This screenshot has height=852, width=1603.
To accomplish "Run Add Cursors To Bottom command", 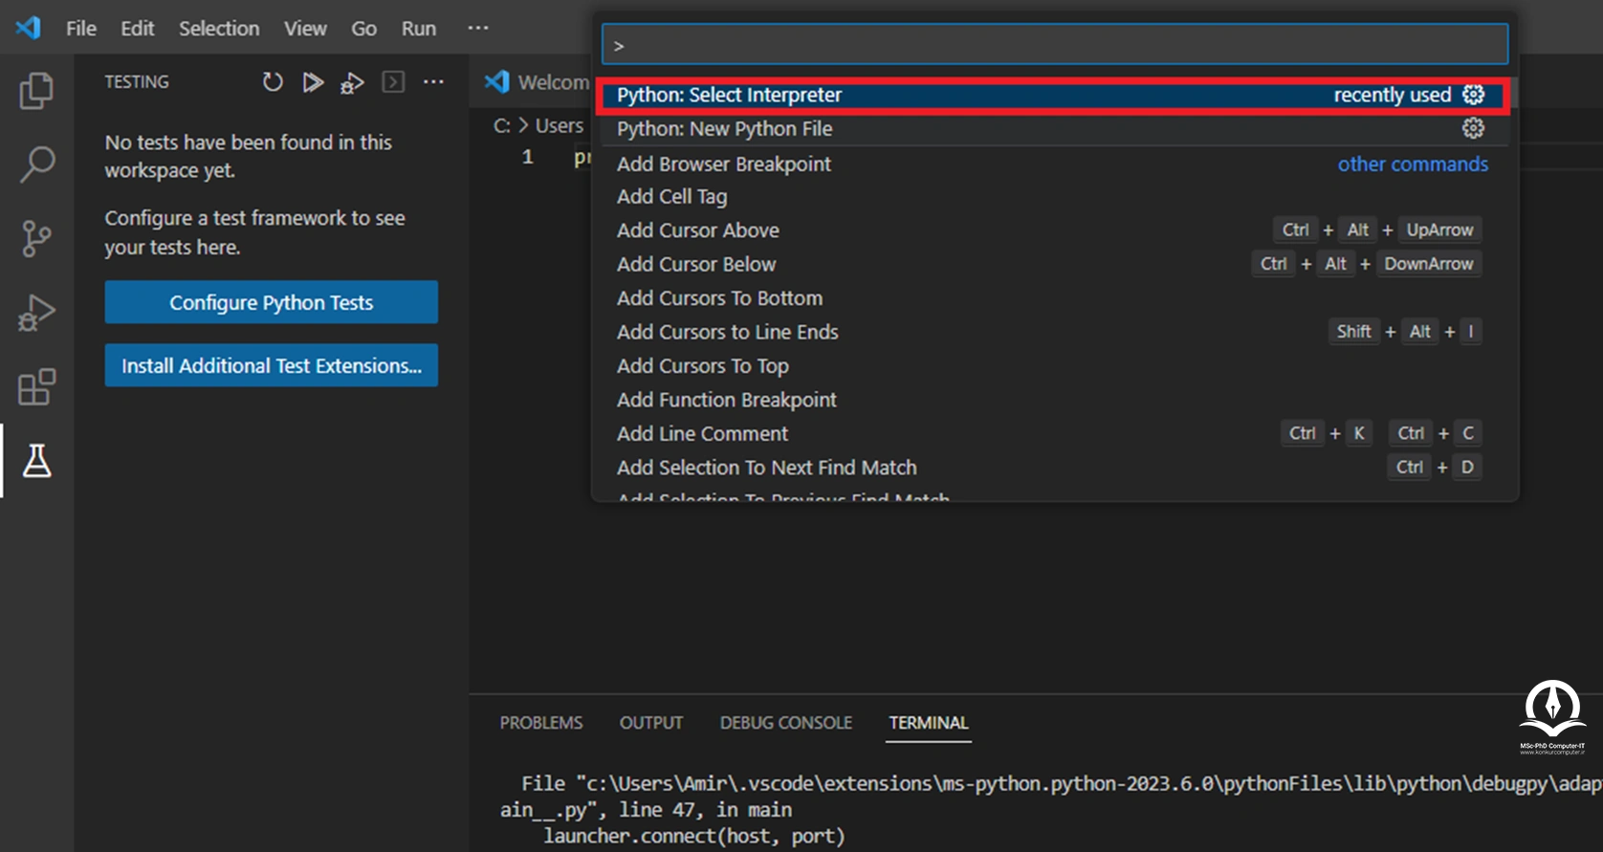I will (1053, 298).
